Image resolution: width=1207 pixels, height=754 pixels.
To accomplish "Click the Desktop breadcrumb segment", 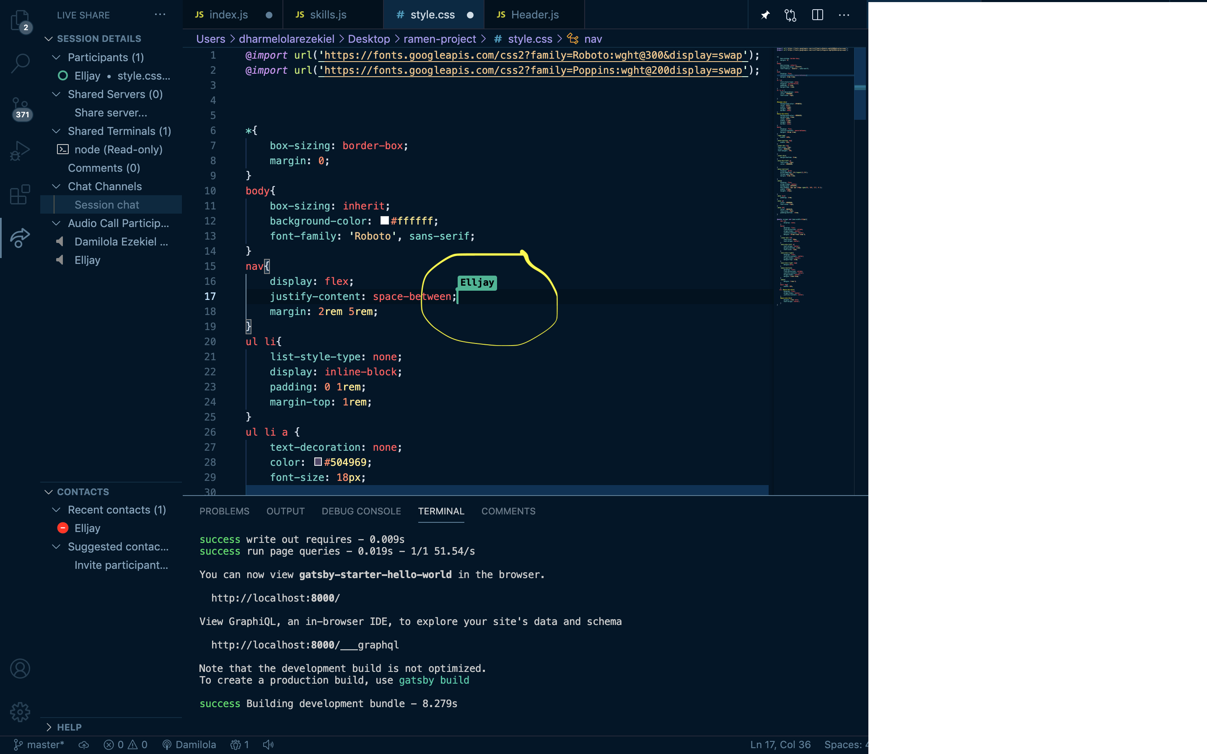I will 368,39.
